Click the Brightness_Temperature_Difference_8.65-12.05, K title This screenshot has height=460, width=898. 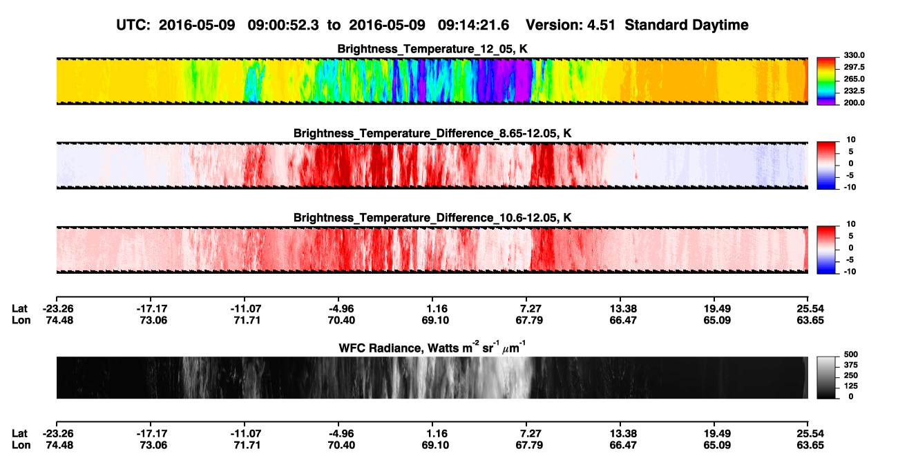pos(432,133)
